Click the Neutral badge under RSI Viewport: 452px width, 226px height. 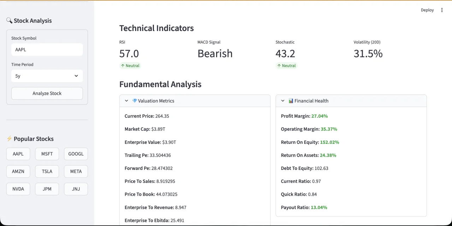(x=130, y=66)
